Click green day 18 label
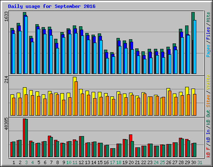 119,162
